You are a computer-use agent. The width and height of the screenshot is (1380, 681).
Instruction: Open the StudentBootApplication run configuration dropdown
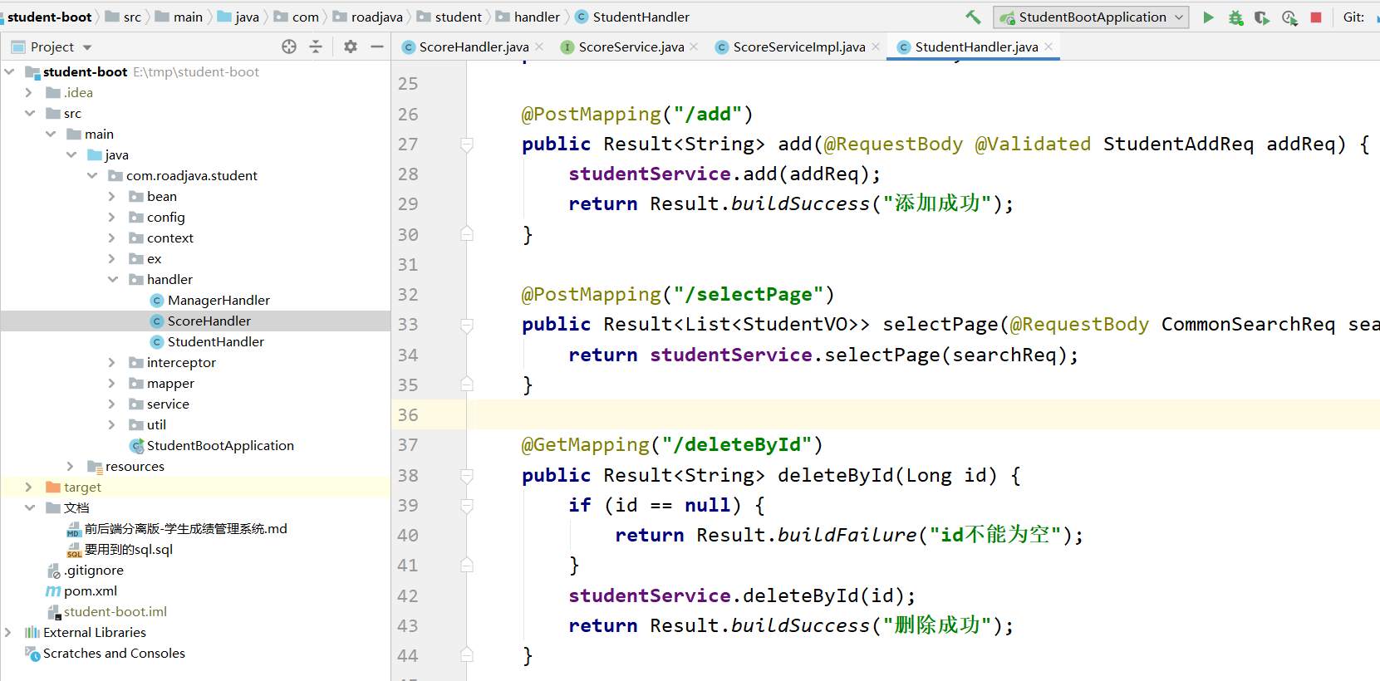[1093, 17]
